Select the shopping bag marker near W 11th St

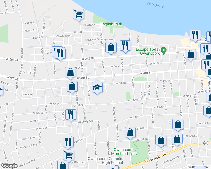tap(130, 132)
